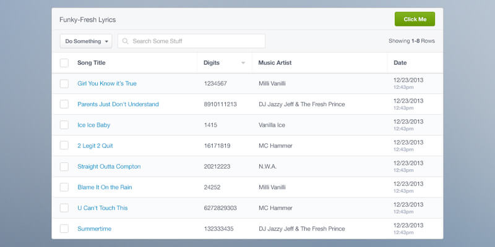This screenshot has height=247, width=495.
Task: Sort by the Song Title column header
Action: [x=91, y=63]
